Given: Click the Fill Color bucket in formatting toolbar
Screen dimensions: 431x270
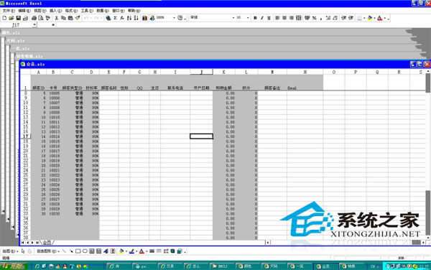Looking at the screenshot, I should (370, 18).
